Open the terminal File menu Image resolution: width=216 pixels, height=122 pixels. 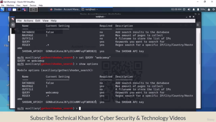pyautogui.click(x=20, y=21)
